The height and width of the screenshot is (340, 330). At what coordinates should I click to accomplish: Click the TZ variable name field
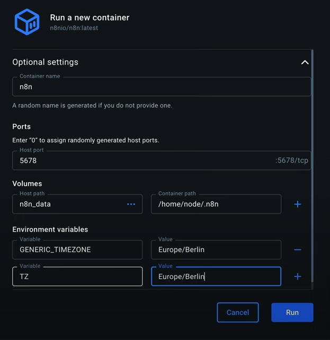tap(77, 276)
